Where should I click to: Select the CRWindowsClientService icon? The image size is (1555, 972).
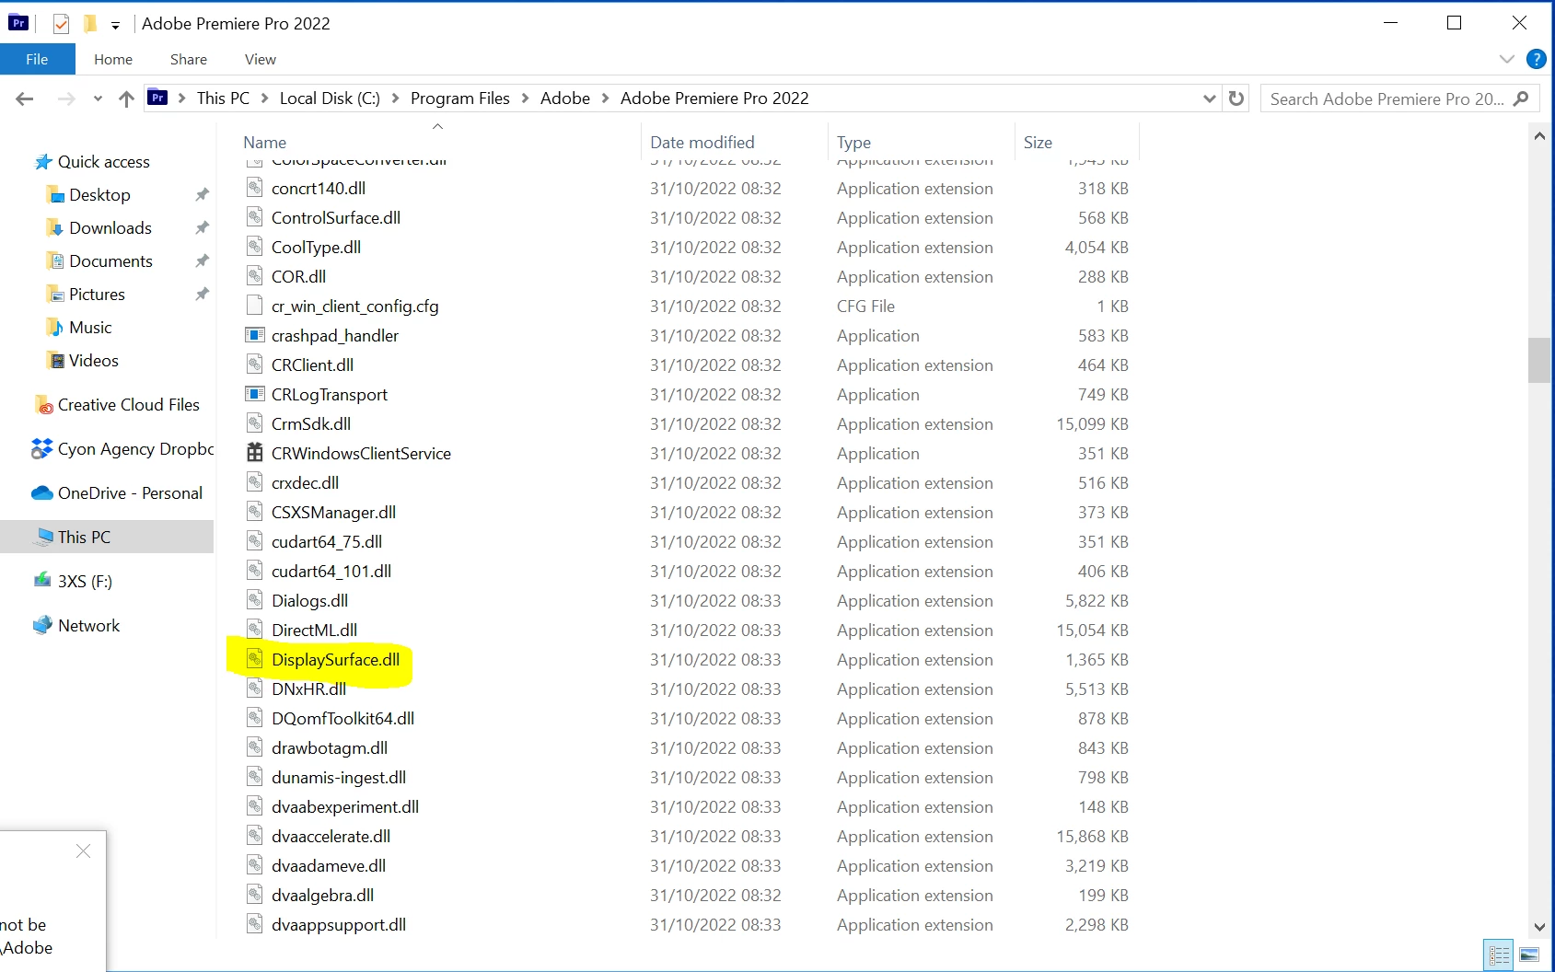point(255,453)
